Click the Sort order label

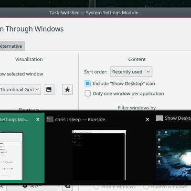point(95,72)
